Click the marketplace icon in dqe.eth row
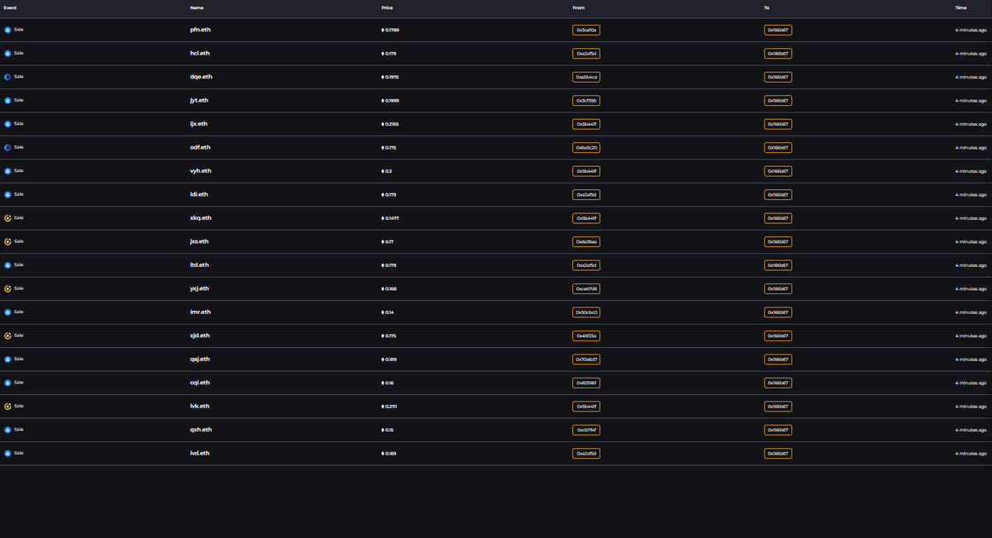The image size is (992, 538). click(8, 77)
